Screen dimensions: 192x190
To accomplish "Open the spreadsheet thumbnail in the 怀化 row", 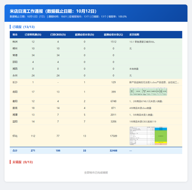I will click(x=148, y=136).
